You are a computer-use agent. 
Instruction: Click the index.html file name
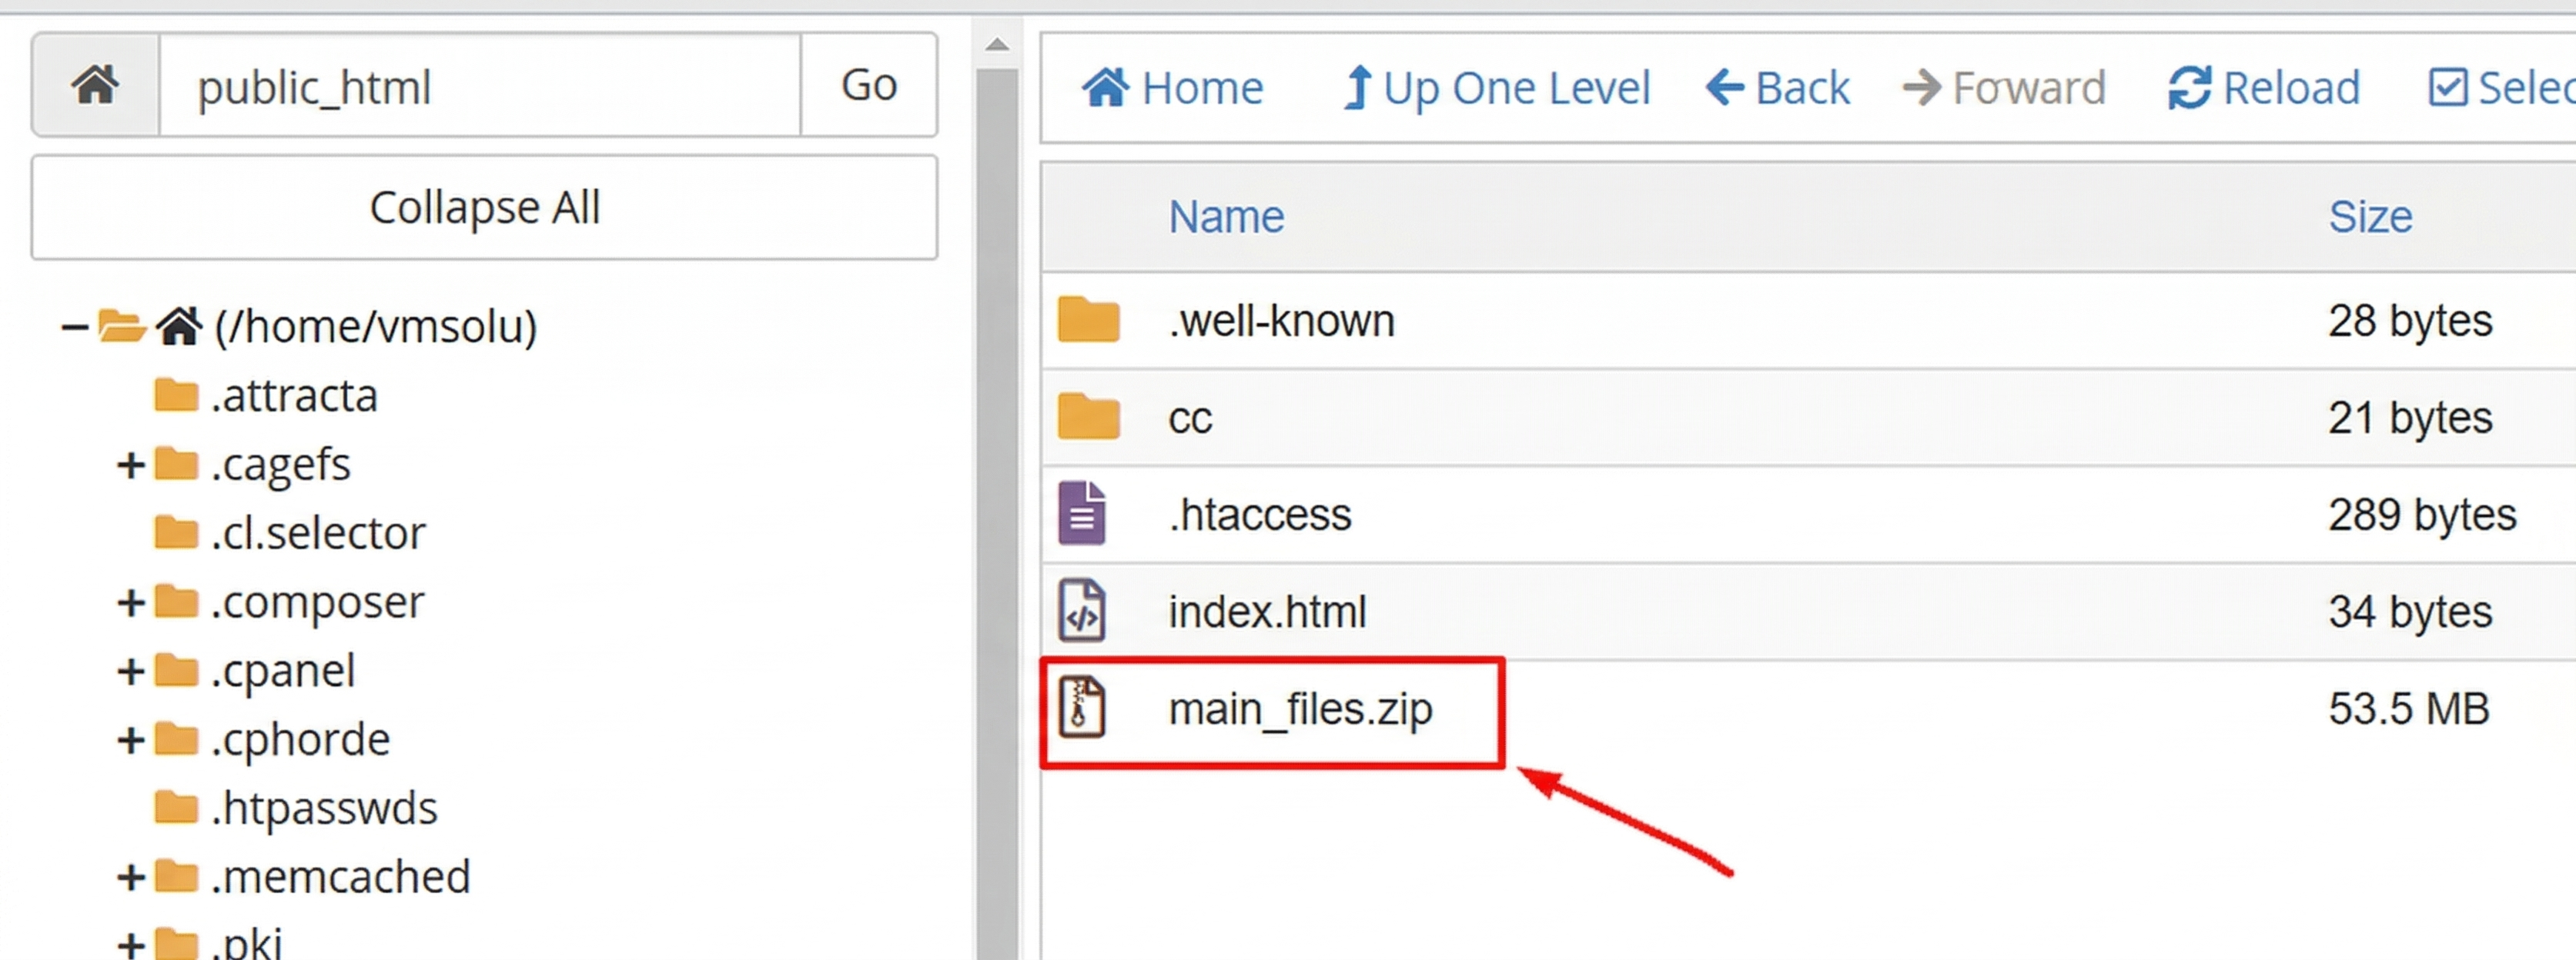(x=1267, y=612)
